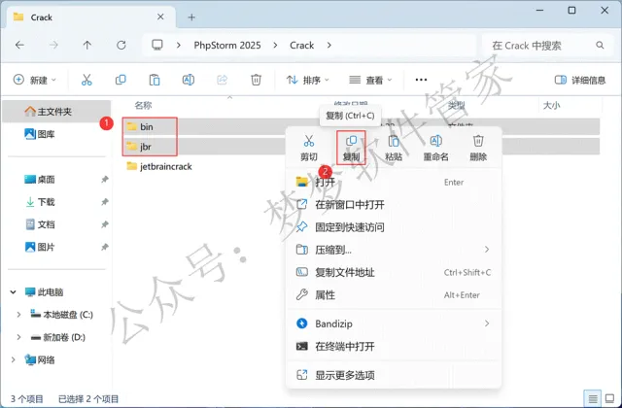Click the toolbar Paste clipboard icon
This screenshot has height=408, width=622.
(155, 80)
